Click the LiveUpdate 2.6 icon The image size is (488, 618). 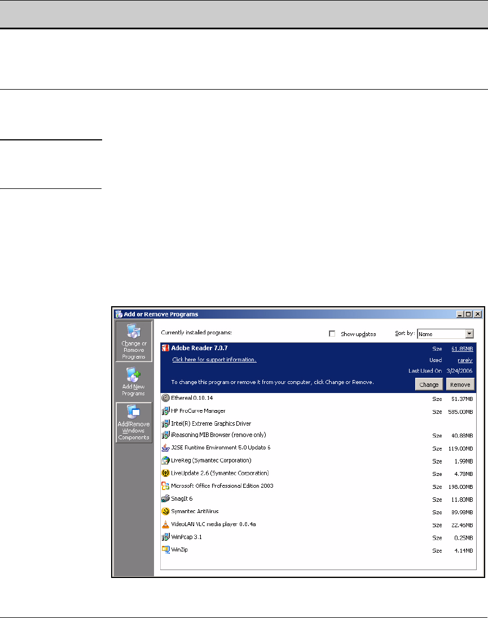(165, 473)
